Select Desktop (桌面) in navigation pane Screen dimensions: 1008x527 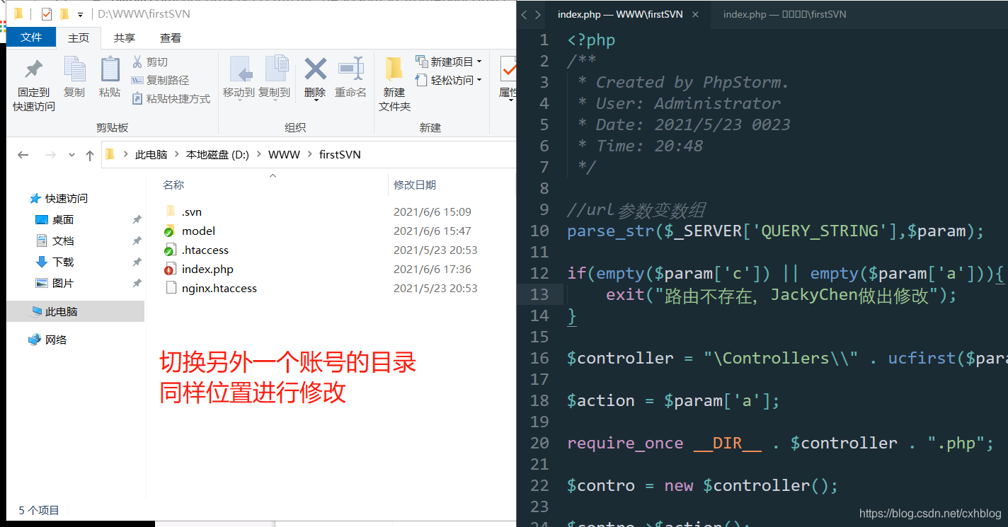point(62,219)
